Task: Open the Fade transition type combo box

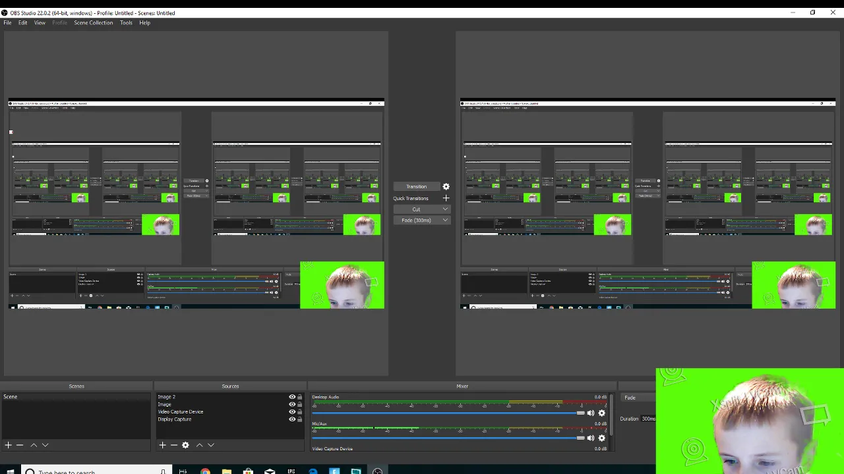Action: click(x=638, y=398)
